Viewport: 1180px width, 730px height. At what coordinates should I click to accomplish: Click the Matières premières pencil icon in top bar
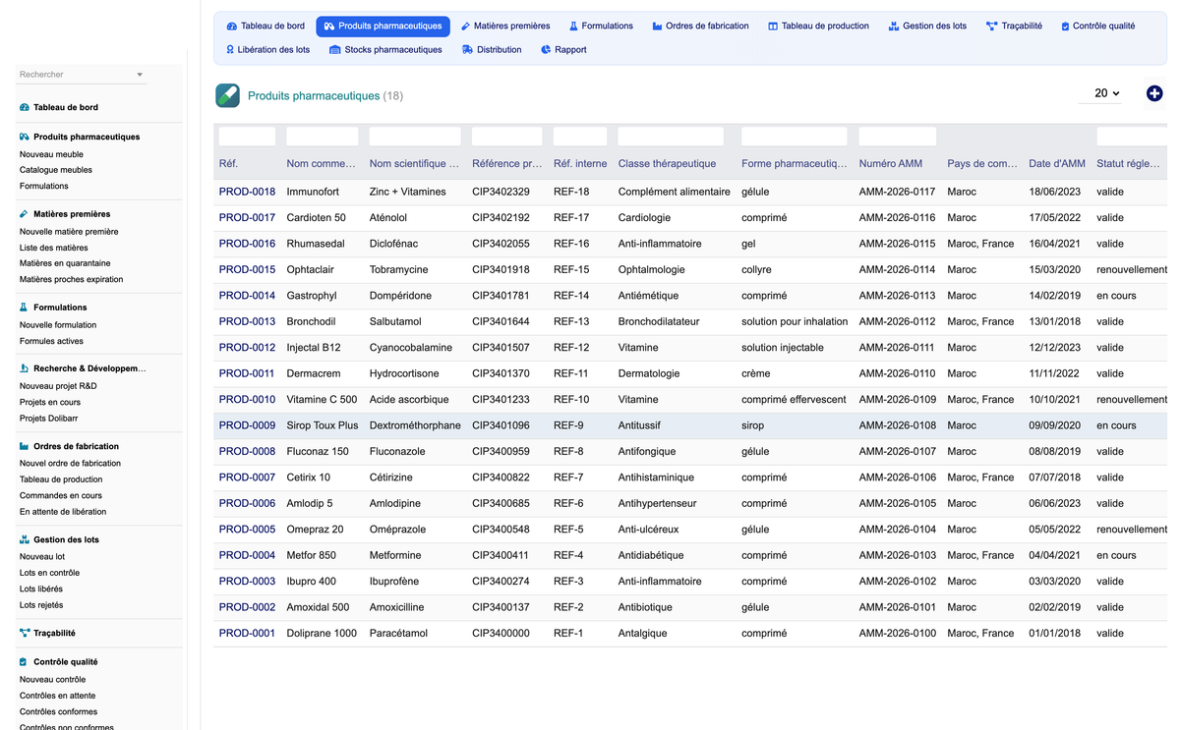(x=466, y=27)
